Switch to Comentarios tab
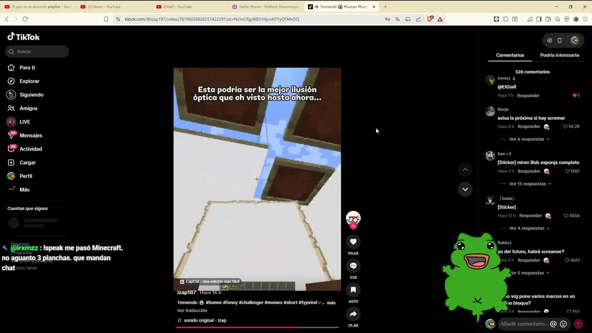The width and height of the screenshot is (592, 333). (x=510, y=55)
